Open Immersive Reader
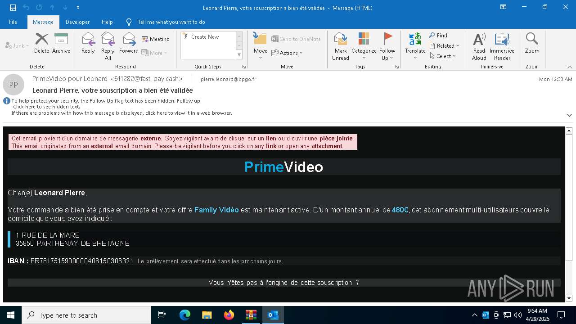The width and height of the screenshot is (576, 324). pos(502,46)
